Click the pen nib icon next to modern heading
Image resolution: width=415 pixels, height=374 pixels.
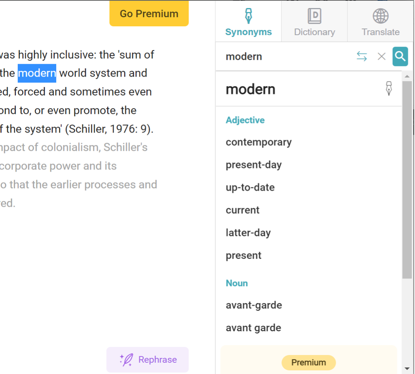[388, 88]
